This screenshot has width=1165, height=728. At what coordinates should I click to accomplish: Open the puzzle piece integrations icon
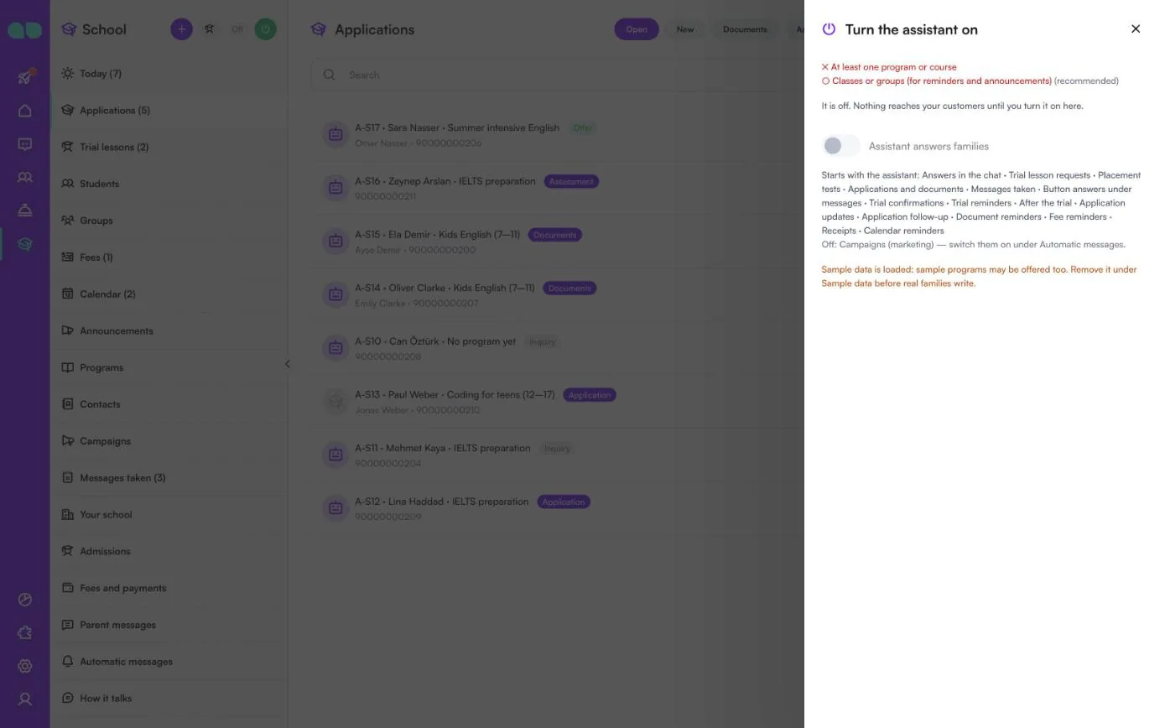25,633
